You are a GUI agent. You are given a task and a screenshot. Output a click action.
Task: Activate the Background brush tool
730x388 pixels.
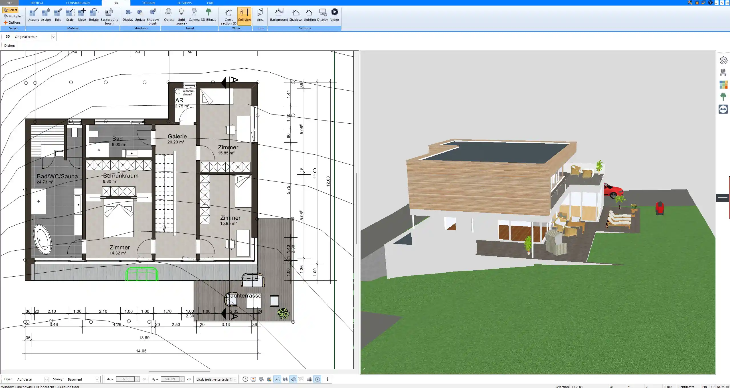(109, 17)
